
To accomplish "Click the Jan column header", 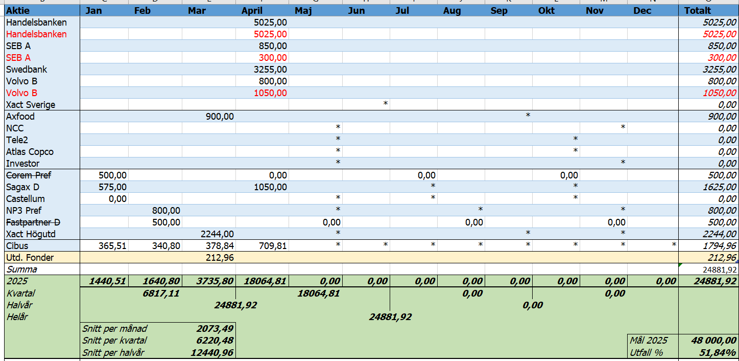I will click(105, 11).
